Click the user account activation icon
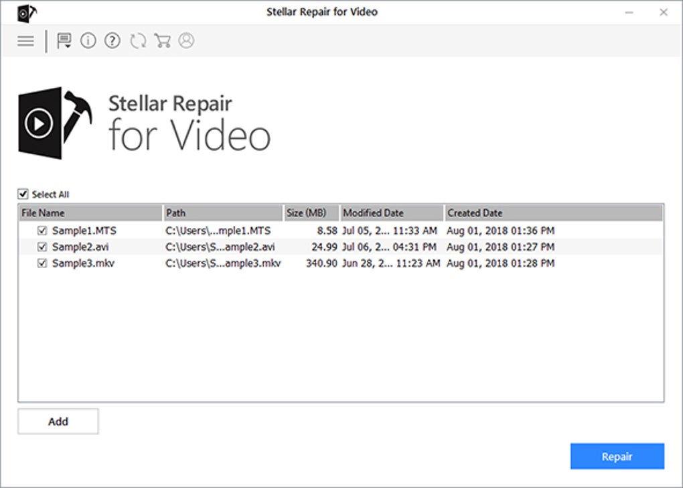683x488 pixels. 186,41
